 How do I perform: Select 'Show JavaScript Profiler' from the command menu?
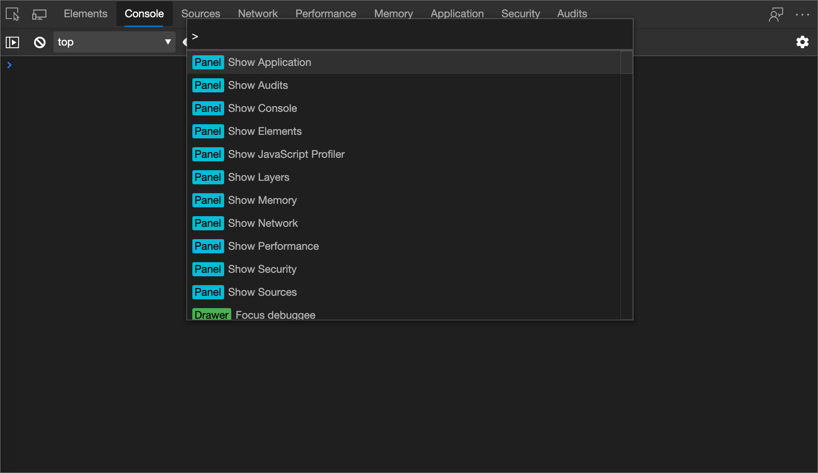click(x=286, y=154)
